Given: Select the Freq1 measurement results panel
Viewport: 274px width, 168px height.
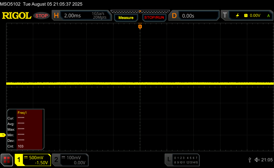Looking at the screenshot, I should [25, 129].
